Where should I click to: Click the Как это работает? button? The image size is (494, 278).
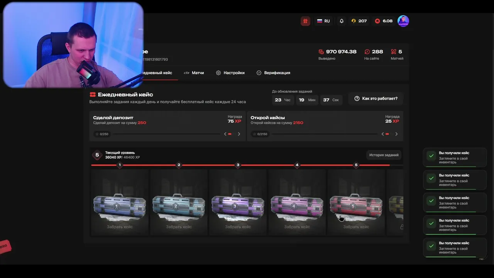tap(376, 98)
